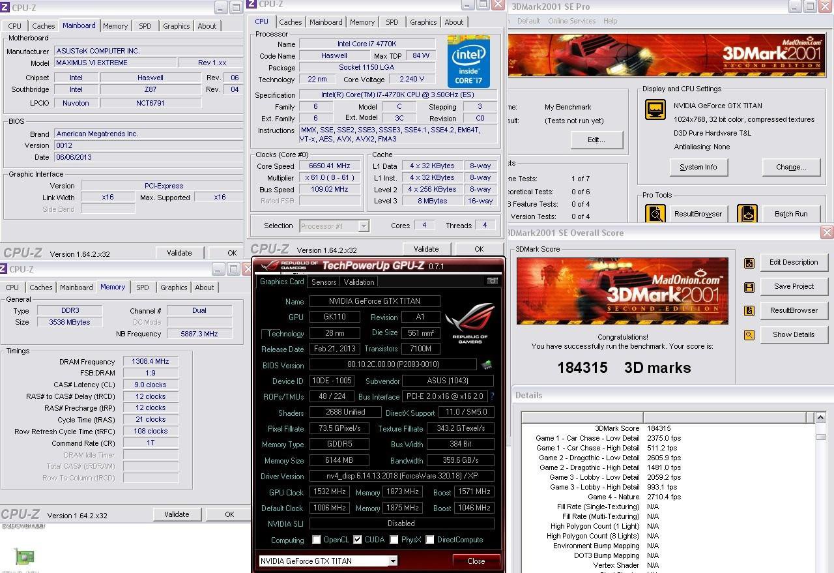
Task: Switch to the Sensors tab in GPU-Z
Action: (x=324, y=282)
